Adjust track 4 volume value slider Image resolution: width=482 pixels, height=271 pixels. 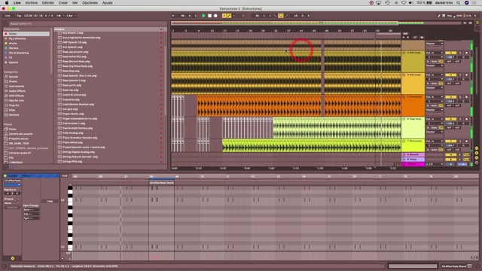[x=450, y=79]
